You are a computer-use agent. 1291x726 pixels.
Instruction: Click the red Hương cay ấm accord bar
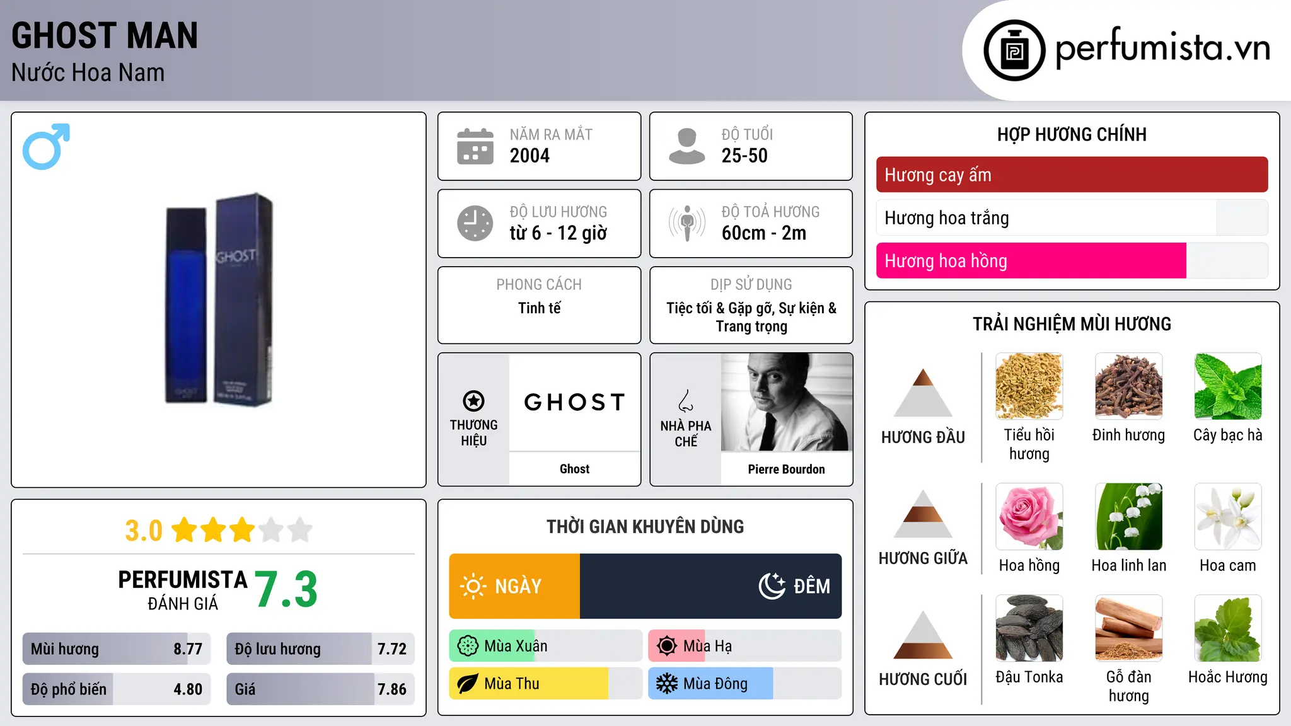click(x=1072, y=175)
